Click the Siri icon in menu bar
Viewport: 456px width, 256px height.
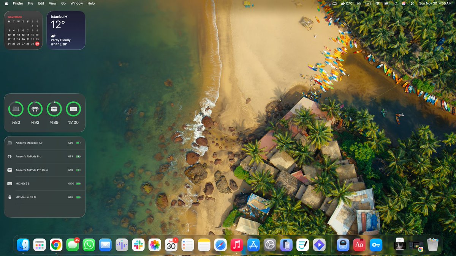pos(404,3)
